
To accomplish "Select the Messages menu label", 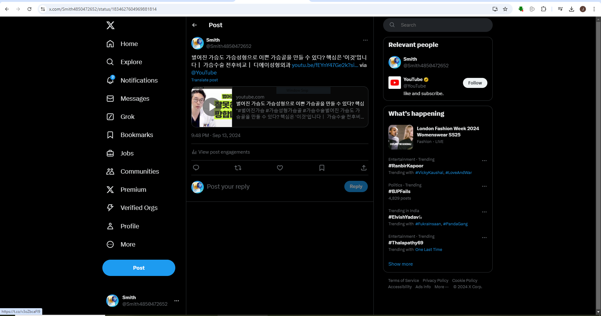I will point(135,99).
